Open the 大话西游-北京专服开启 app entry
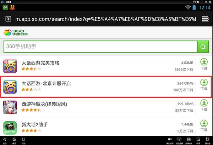Screen dimensions: 213x145 click(x=106, y=87)
